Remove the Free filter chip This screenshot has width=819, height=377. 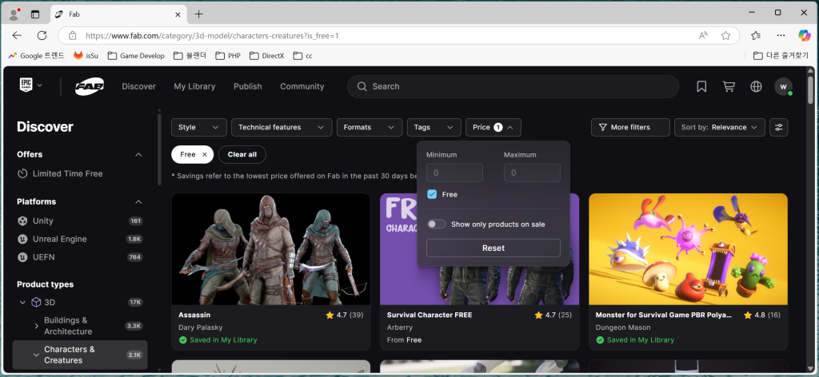204,154
